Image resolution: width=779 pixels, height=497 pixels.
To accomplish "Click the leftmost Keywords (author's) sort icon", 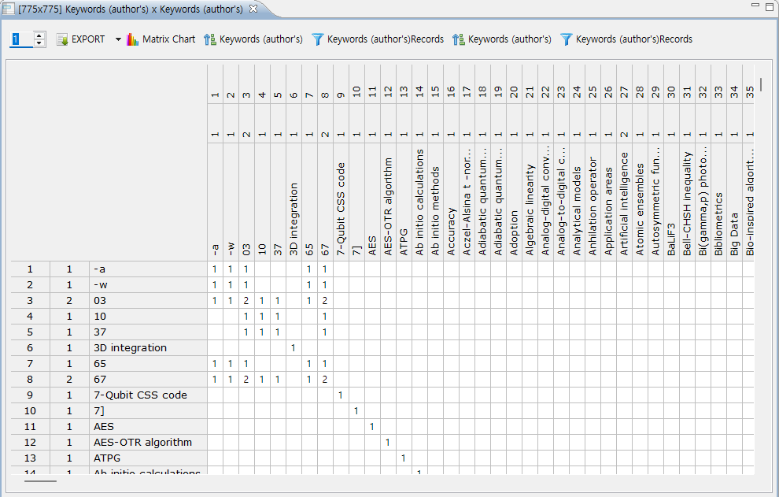I will coord(210,39).
